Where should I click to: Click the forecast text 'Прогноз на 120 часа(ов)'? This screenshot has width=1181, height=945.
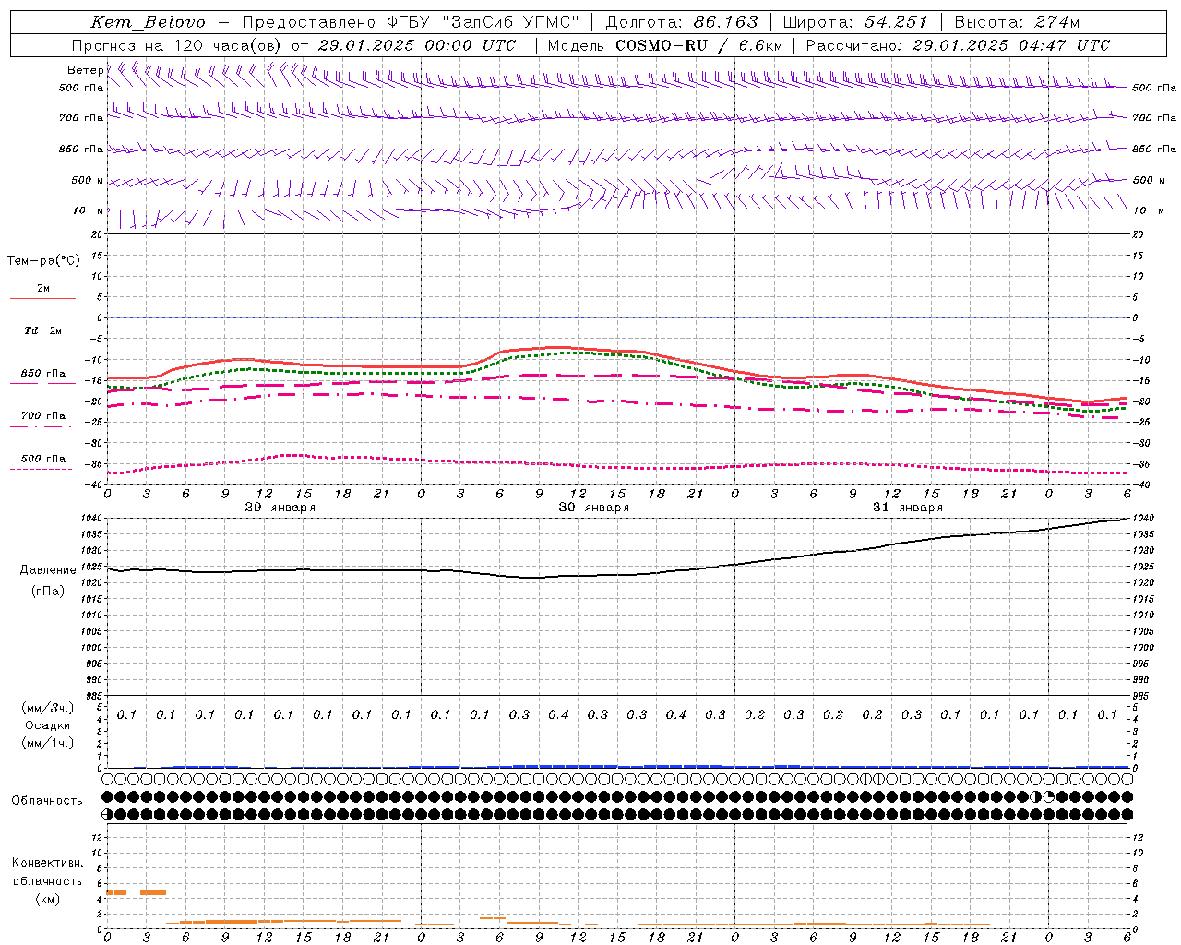177,45
